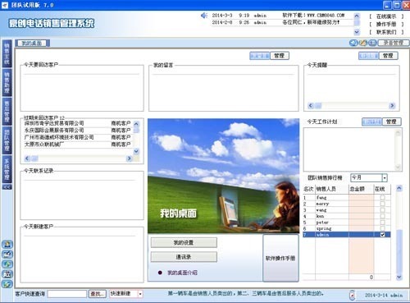The width and height of the screenshot is (410, 303).
Task: Open the 在线演示 link
Action: [386, 16]
